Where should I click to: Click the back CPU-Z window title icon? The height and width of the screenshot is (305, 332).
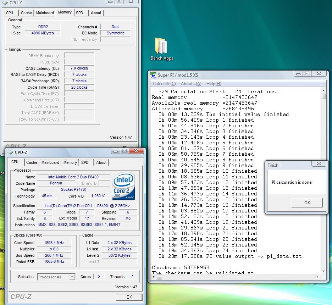pyautogui.click(x=5, y=3)
